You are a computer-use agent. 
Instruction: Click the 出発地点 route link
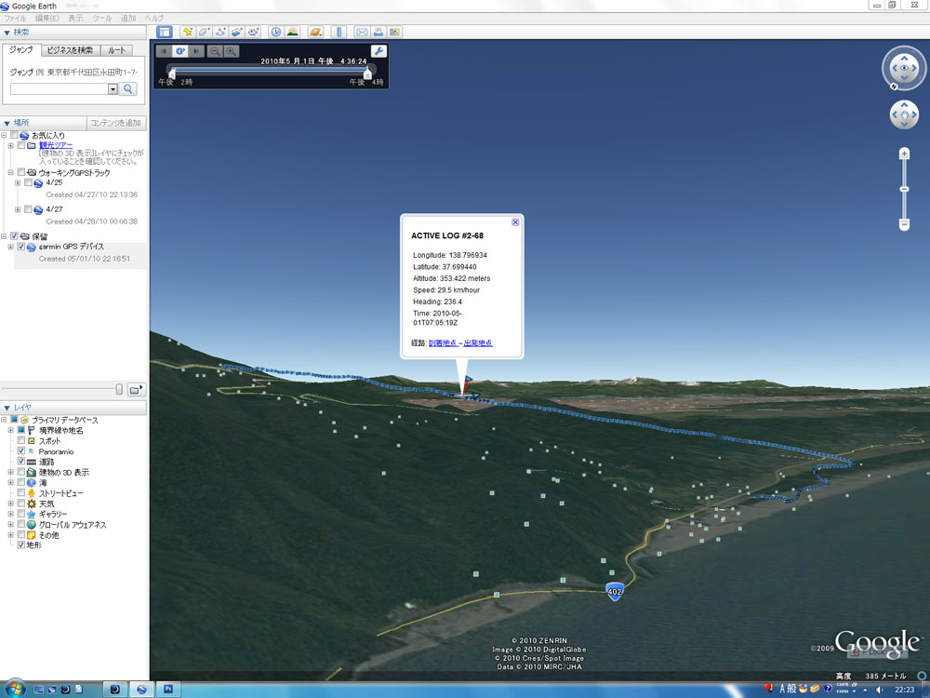(478, 343)
